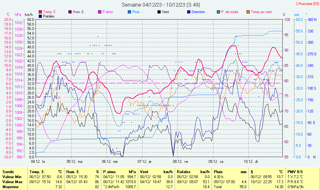Click the Valeur Max row label
The width and height of the screenshot is (320, 190).
click(x=12, y=182)
